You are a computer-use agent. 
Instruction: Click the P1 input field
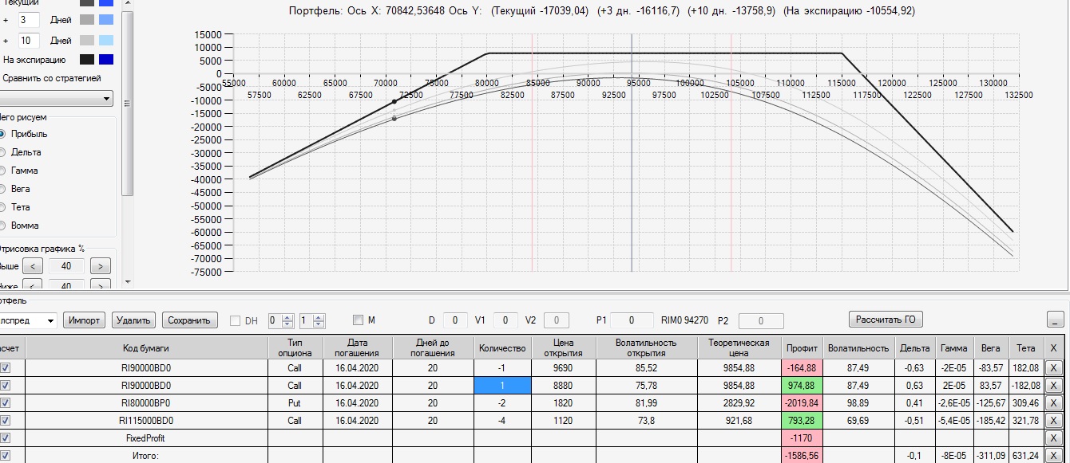pyautogui.click(x=630, y=320)
